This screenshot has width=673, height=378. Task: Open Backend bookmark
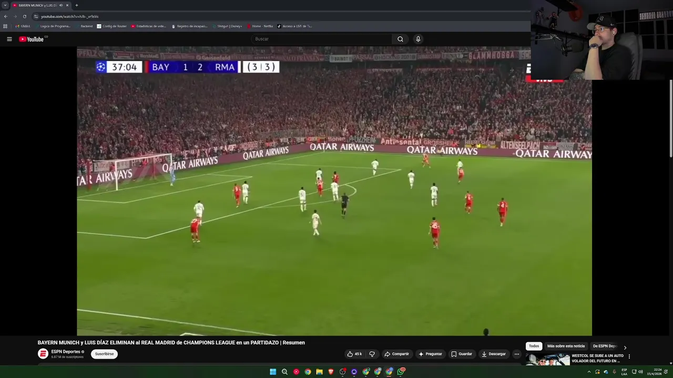coord(84,26)
